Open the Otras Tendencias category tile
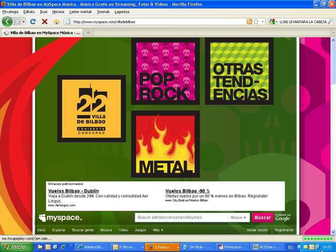 coord(239,71)
